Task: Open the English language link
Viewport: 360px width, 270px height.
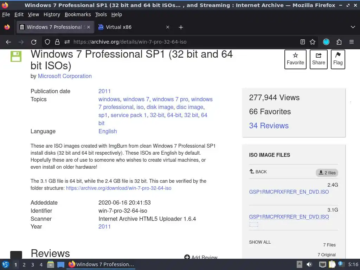Action: (108, 131)
